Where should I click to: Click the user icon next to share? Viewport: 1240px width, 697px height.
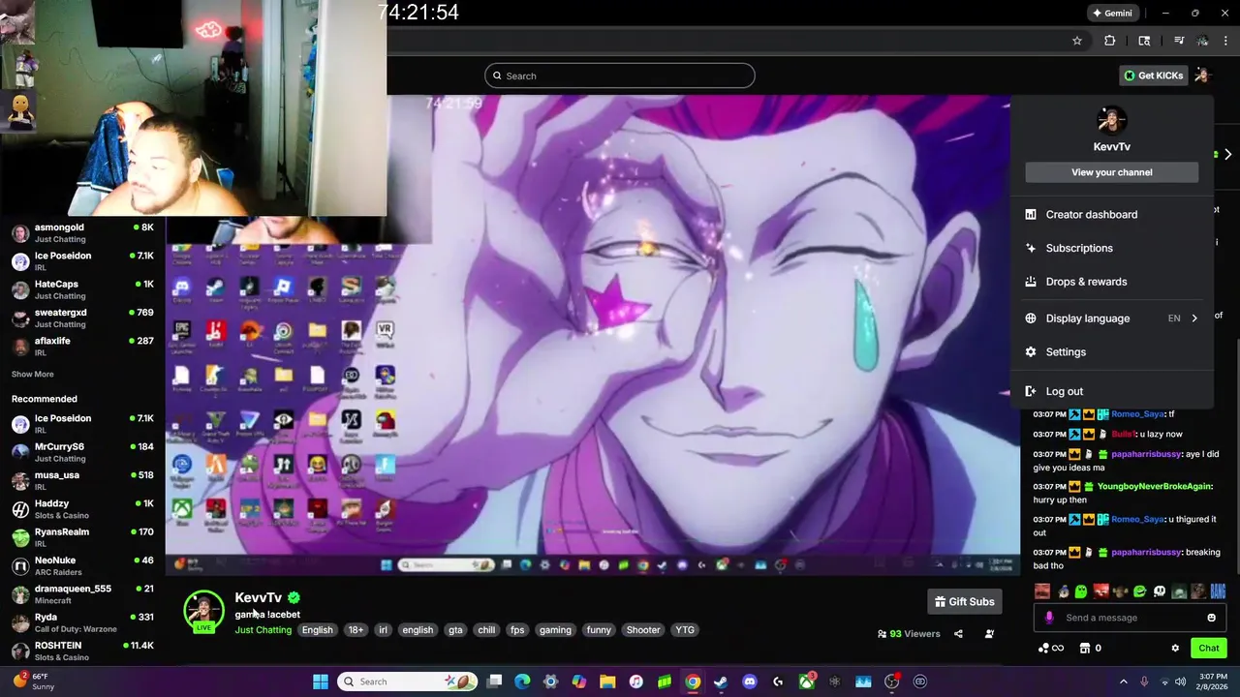pos(989,634)
